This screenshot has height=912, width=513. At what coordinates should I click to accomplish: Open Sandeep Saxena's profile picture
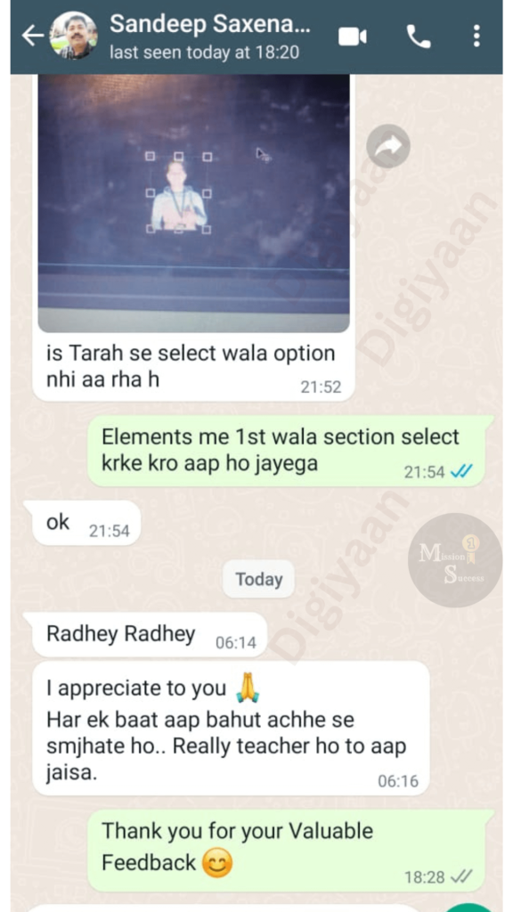[x=74, y=36]
